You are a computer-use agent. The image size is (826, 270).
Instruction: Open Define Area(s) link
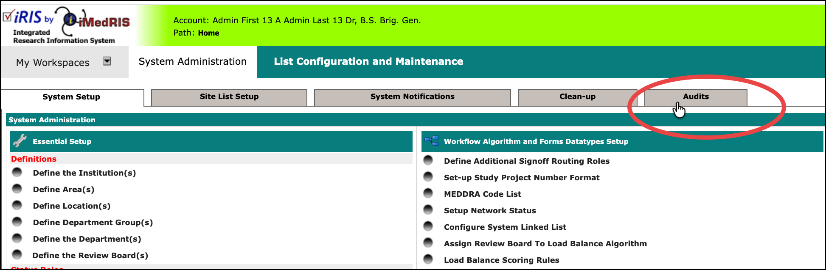(64, 190)
